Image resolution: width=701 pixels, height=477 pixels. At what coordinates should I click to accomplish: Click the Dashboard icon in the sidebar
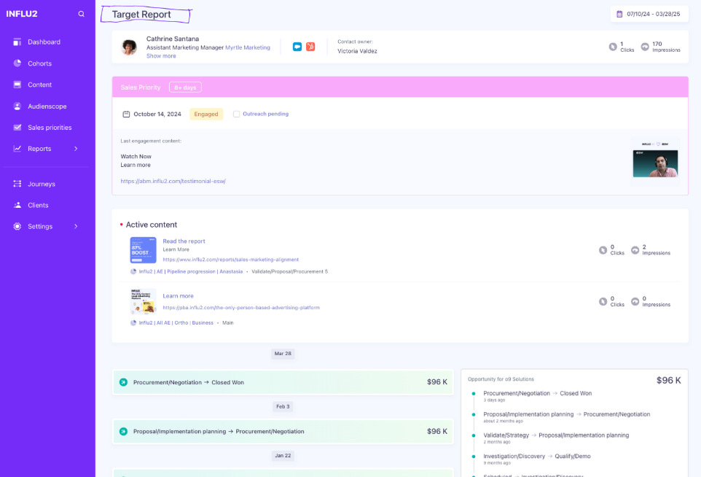click(17, 42)
